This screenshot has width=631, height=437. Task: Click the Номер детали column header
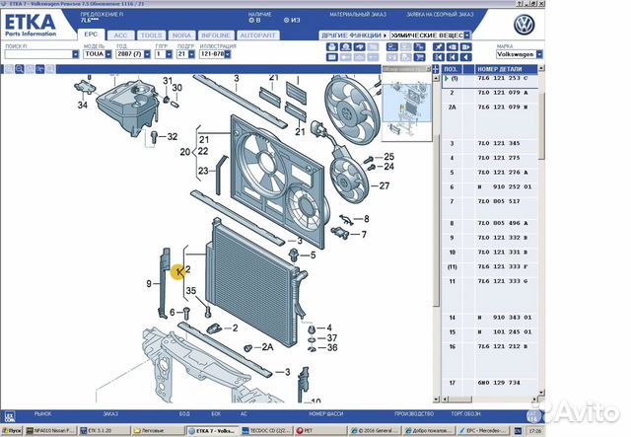tap(500, 69)
